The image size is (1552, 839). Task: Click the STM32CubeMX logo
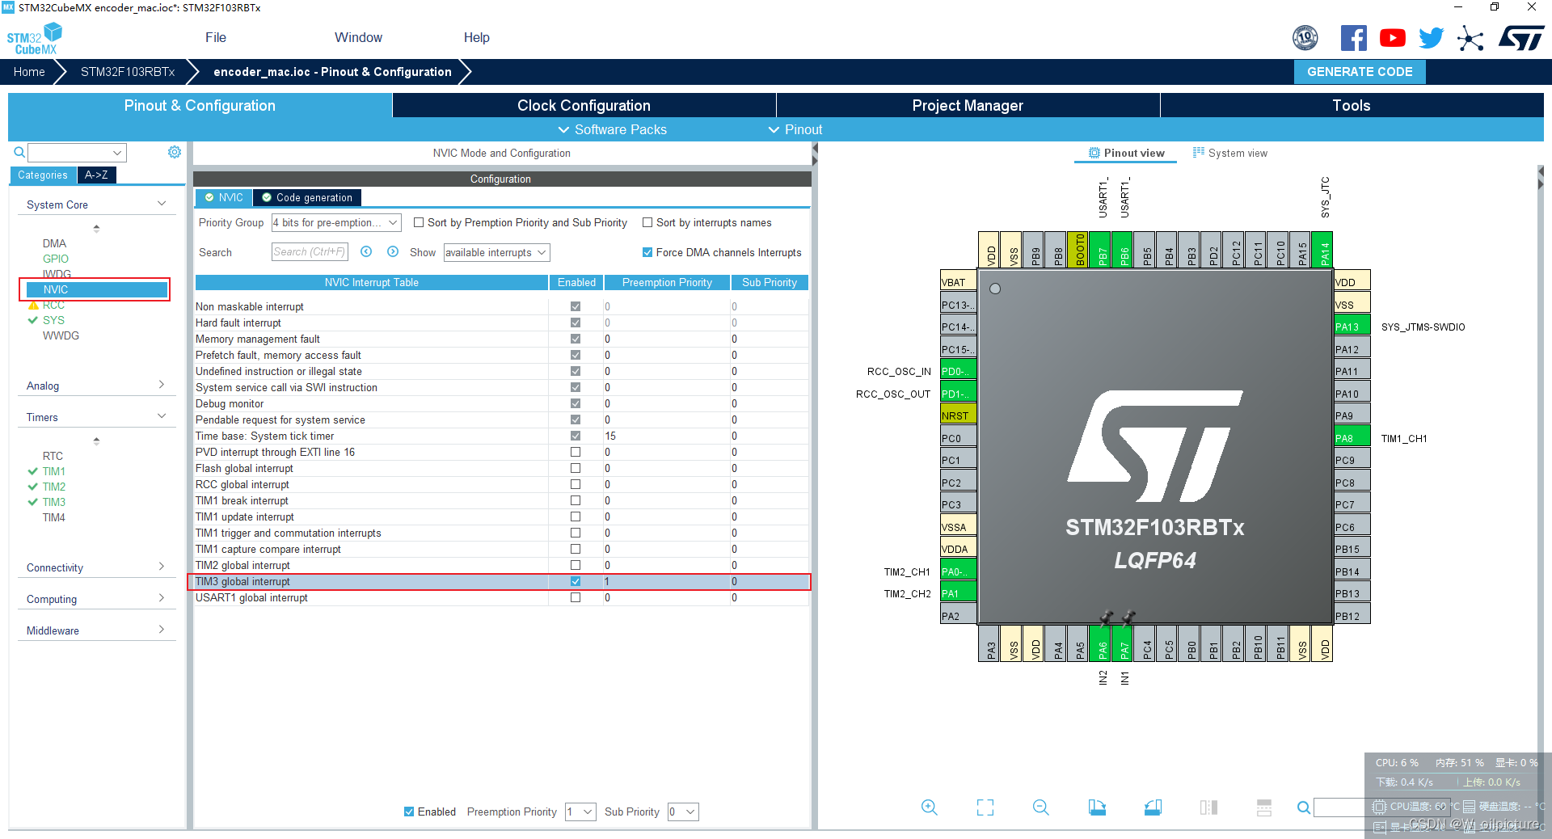click(x=35, y=38)
